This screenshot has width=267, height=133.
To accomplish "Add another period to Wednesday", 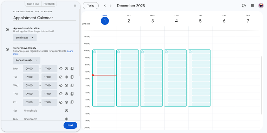I will pyautogui.click(x=66, y=85).
